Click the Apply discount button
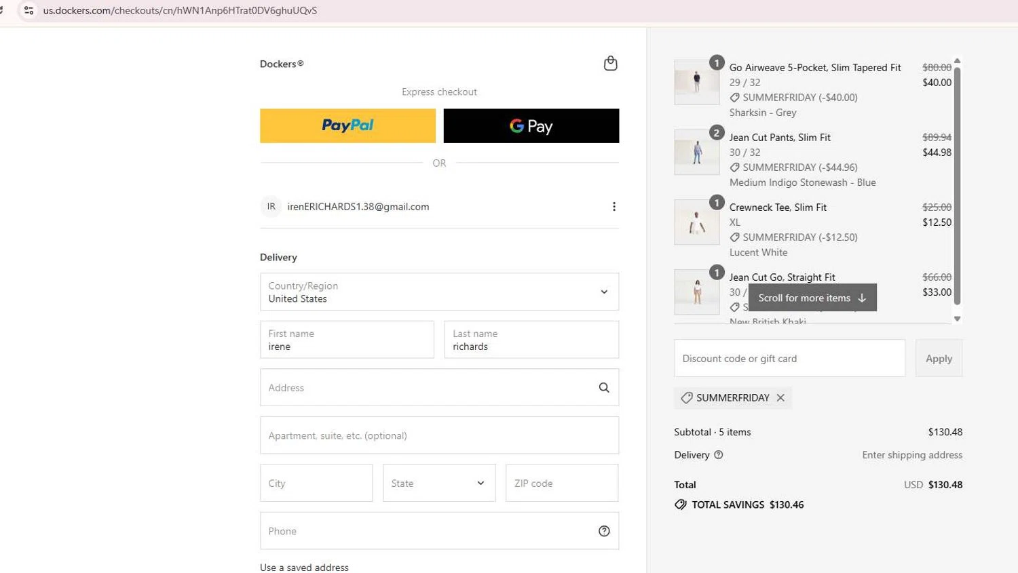1018x573 pixels. click(x=939, y=358)
